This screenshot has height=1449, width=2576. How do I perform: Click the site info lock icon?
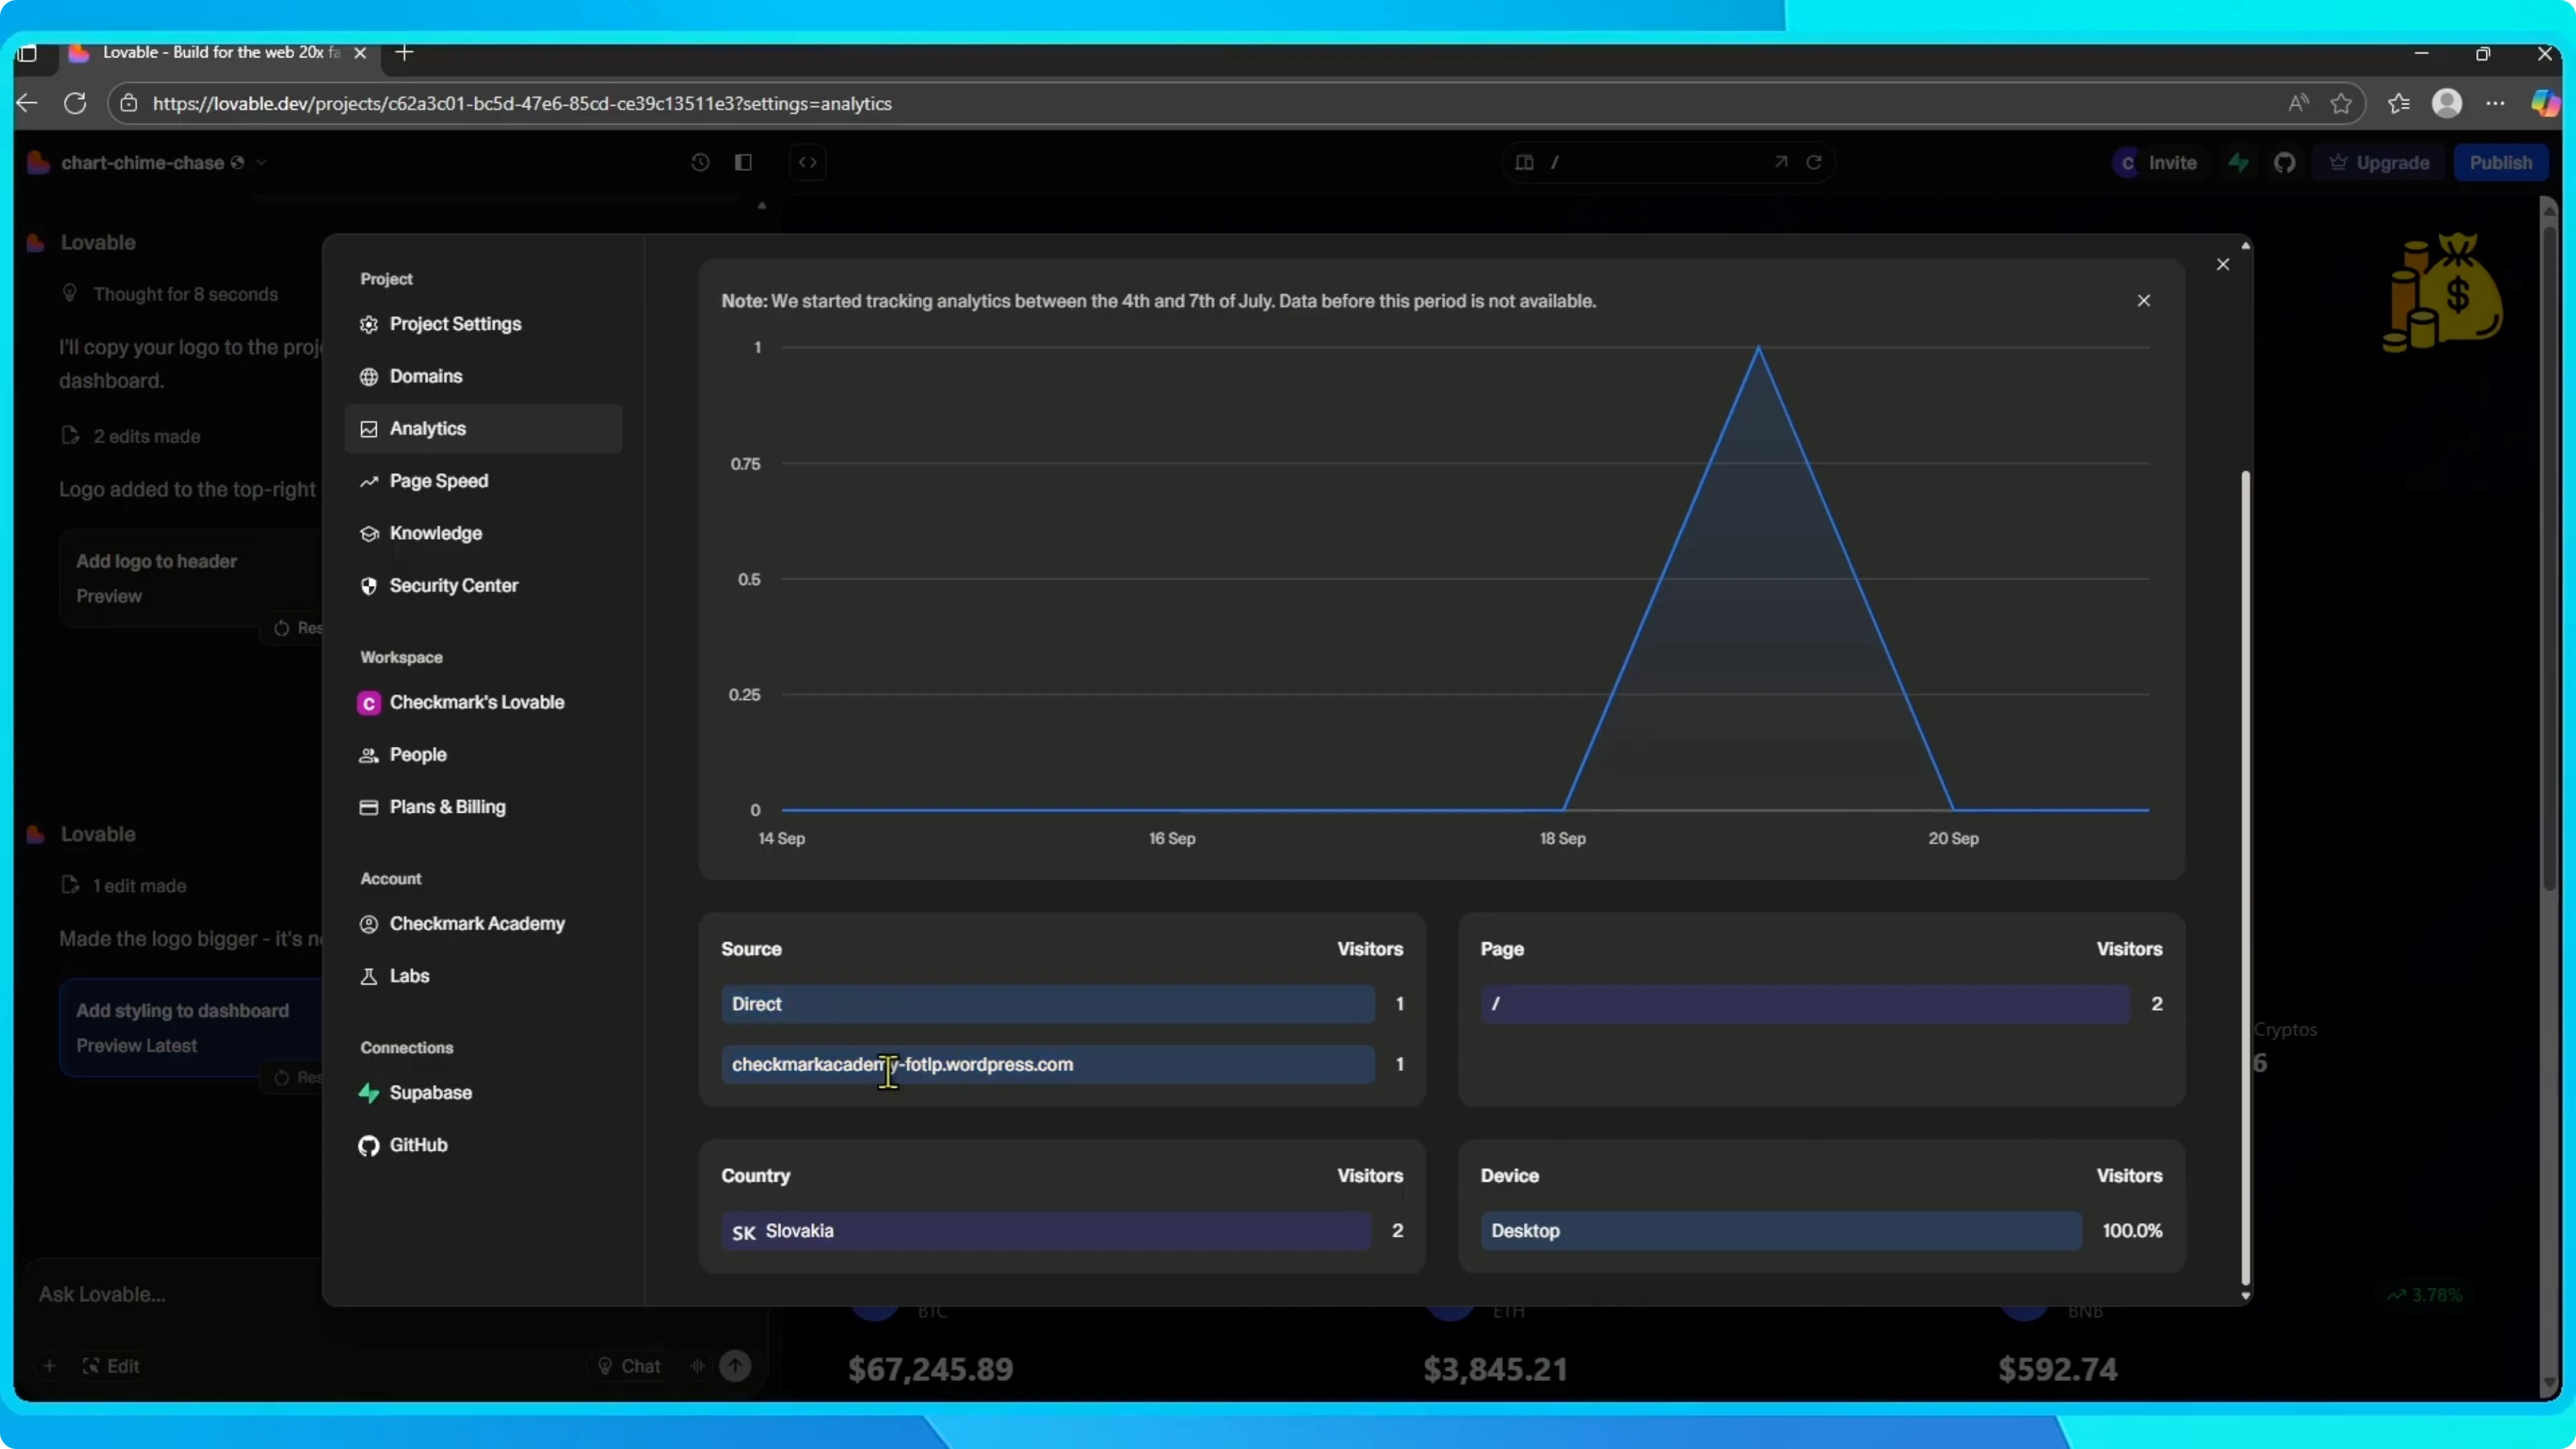click(x=129, y=103)
